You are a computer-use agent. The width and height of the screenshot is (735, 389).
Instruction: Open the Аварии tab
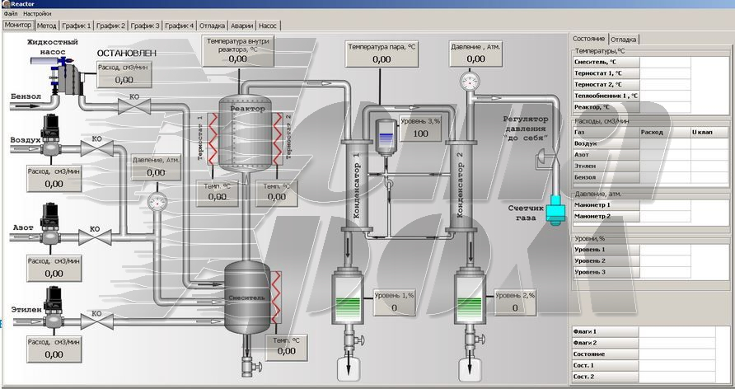[242, 26]
